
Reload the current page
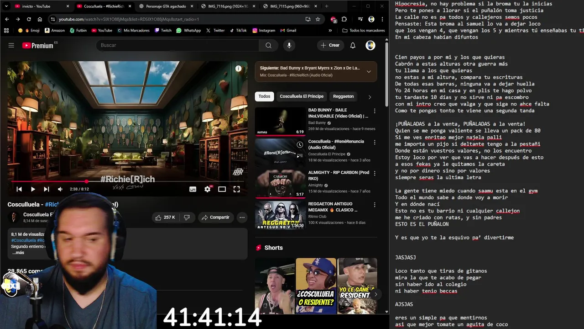29,19
